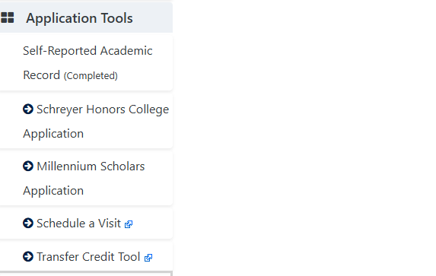Viewport: 436px width, 276px height.
Task: Click 'Application' word under Schreyer Honors College
Action: 53,134
